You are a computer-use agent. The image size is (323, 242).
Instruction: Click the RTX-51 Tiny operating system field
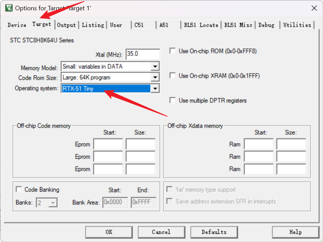pyautogui.click(x=106, y=89)
